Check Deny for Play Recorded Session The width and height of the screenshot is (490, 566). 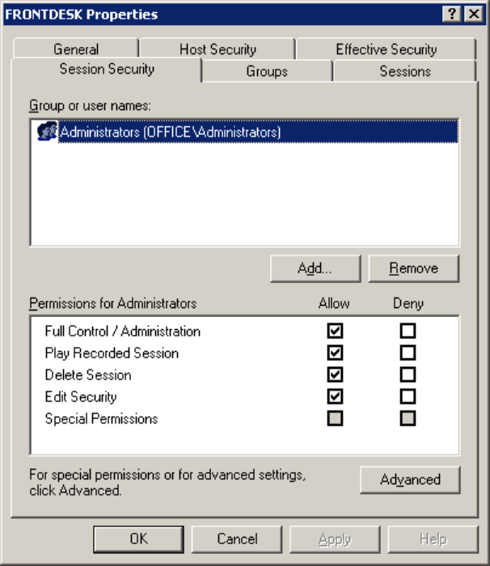408,353
